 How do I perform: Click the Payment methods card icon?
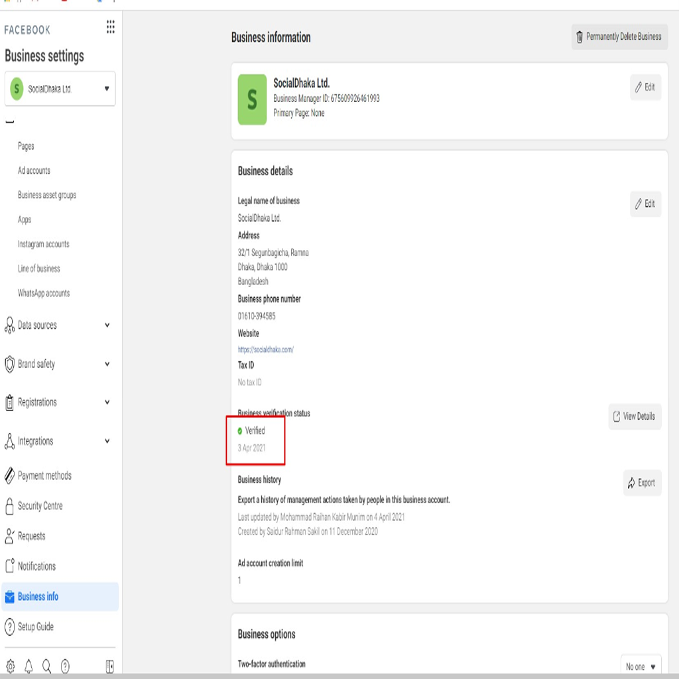point(9,475)
